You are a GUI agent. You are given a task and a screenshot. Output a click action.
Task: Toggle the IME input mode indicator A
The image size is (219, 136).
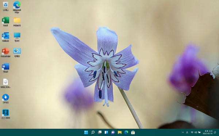[187, 132]
